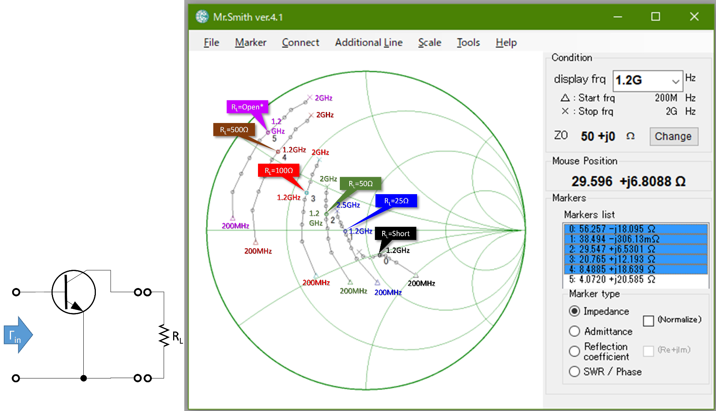Click the Change Z0 button
Image resolution: width=716 pixels, height=411 pixels.
point(674,136)
